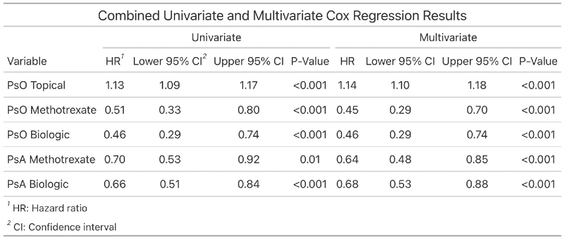Screen dimensions: 564x239
Task: Click the univariate HR value 1.13
Action: (114, 85)
